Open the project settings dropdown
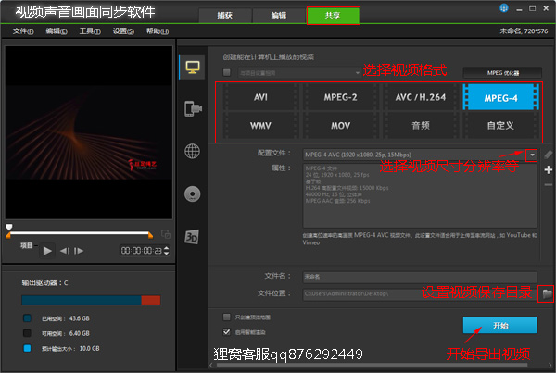The image size is (556, 373). click(x=299, y=73)
